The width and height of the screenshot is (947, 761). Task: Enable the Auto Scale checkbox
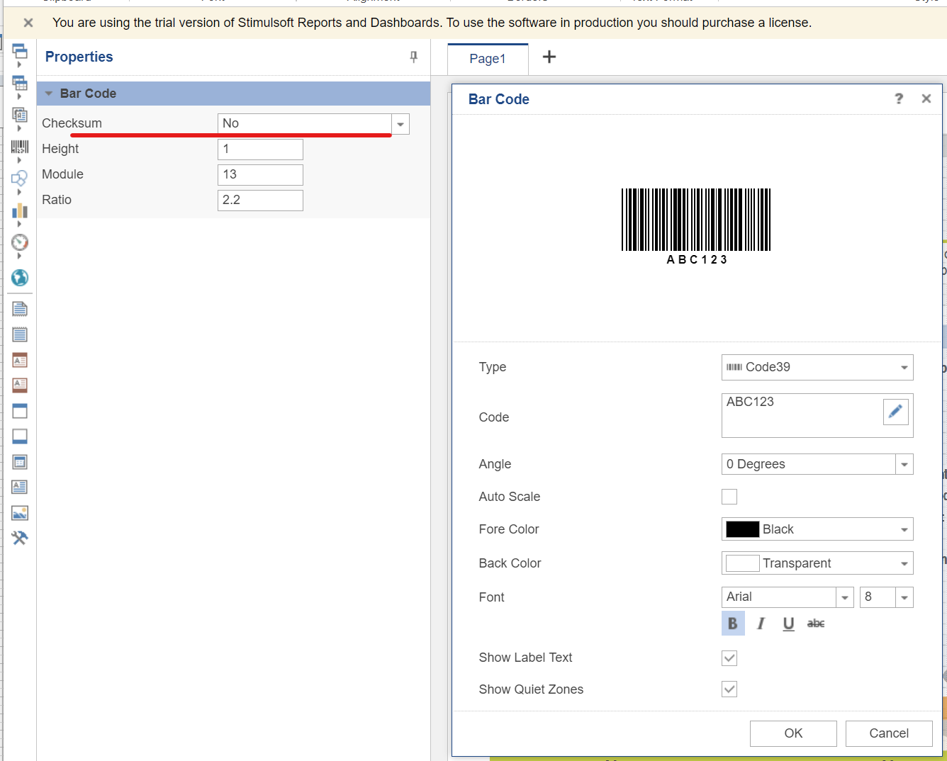point(729,497)
